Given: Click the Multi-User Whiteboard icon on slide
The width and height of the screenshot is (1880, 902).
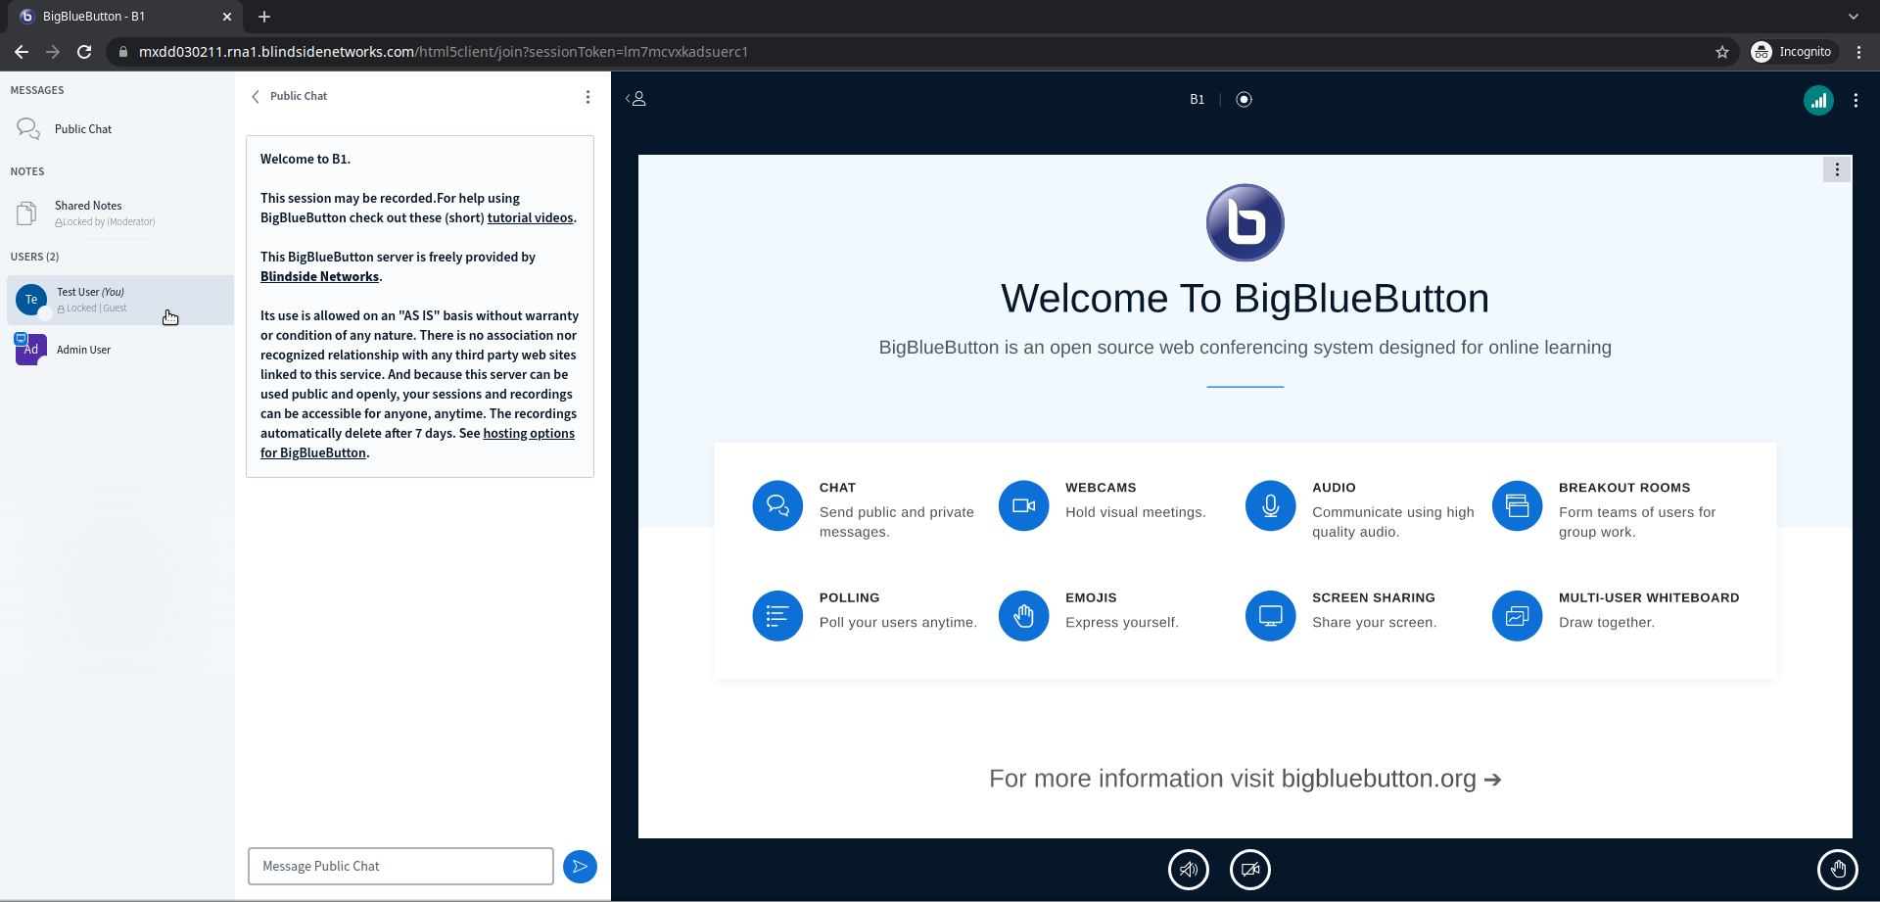Looking at the screenshot, I should [x=1517, y=616].
